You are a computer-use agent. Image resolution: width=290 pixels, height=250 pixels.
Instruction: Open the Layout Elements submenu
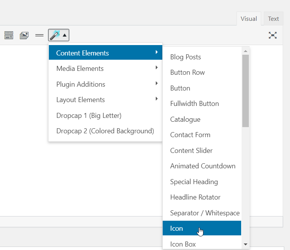click(x=105, y=100)
